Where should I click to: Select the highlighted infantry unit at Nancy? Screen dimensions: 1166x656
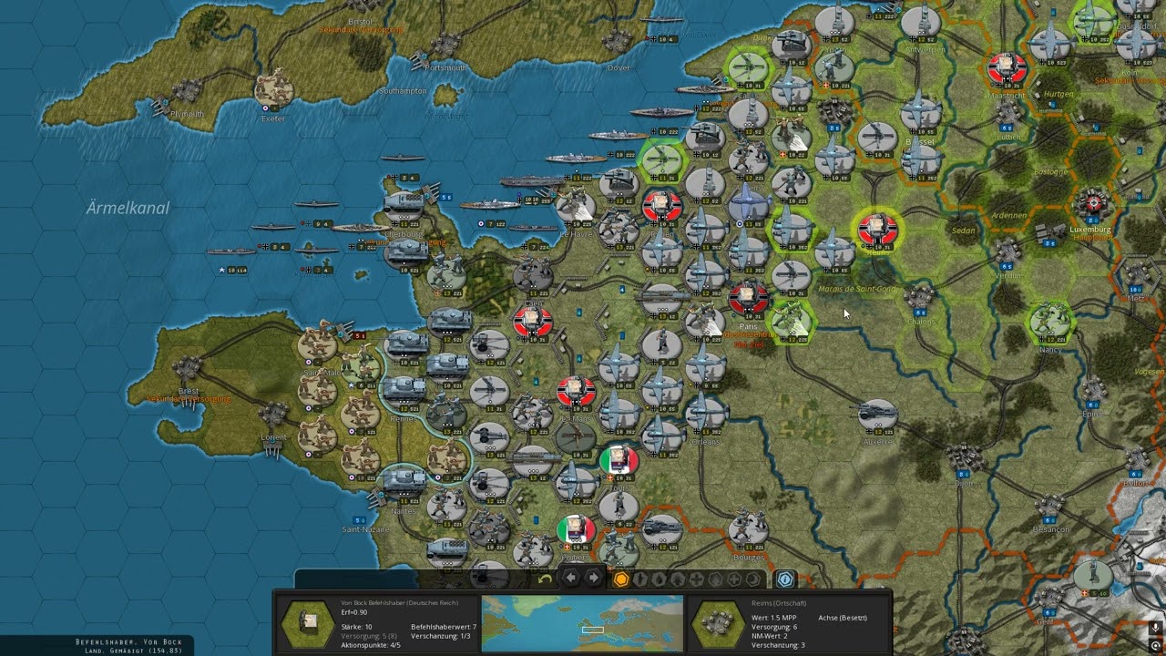click(1050, 321)
